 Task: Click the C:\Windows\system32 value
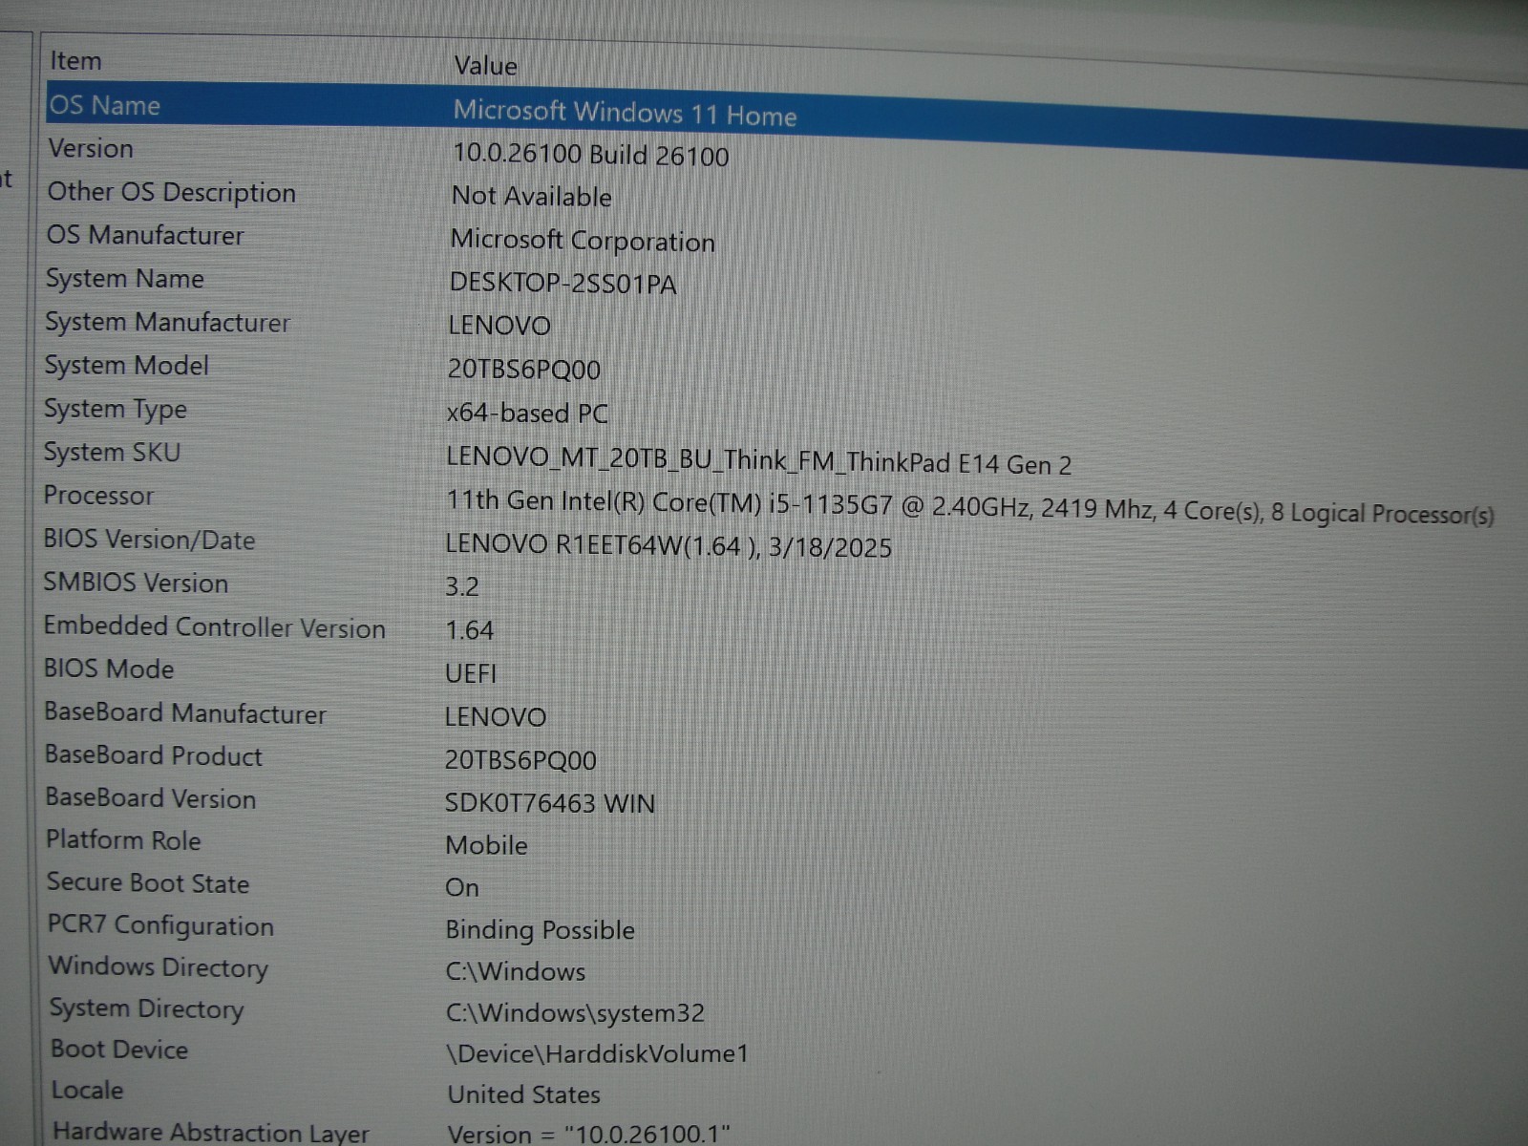tap(575, 1012)
